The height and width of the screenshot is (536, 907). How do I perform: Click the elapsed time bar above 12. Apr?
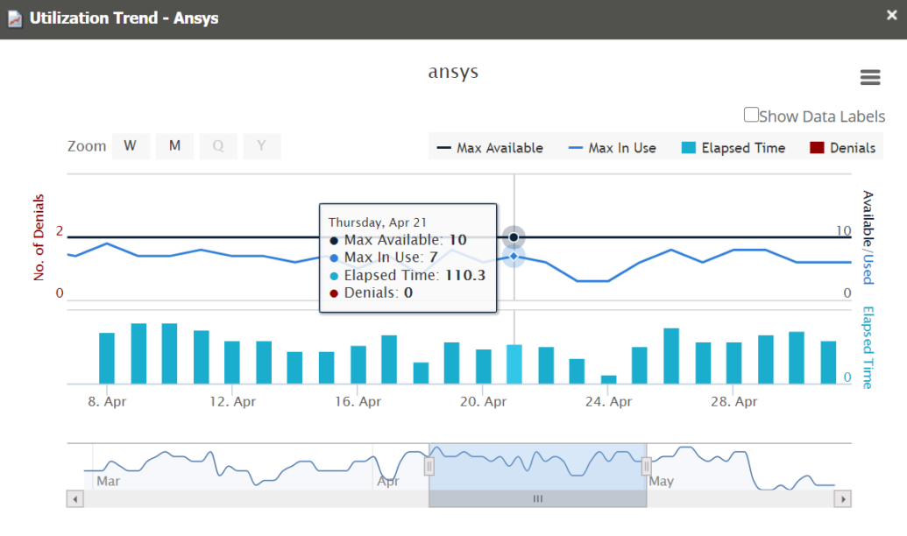coord(232,363)
